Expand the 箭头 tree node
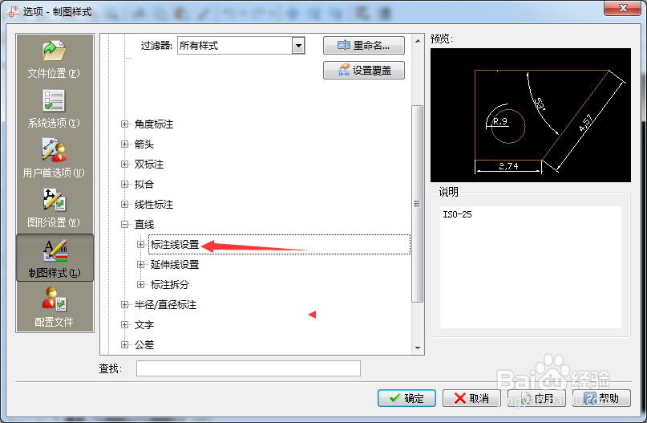The width and height of the screenshot is (647, 423). coord(124,144)
